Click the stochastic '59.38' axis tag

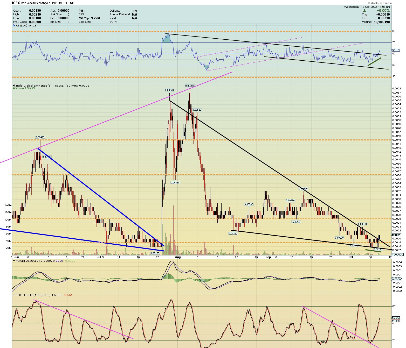396,317
